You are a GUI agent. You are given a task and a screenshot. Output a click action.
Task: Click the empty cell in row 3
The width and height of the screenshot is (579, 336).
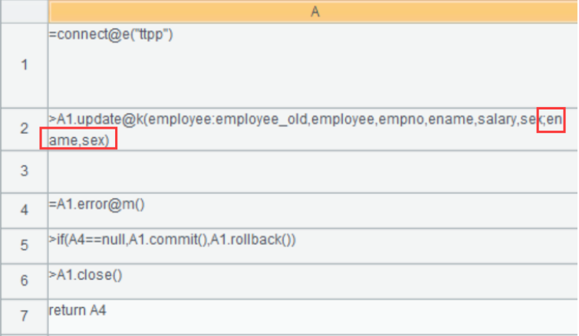point(314,171)
